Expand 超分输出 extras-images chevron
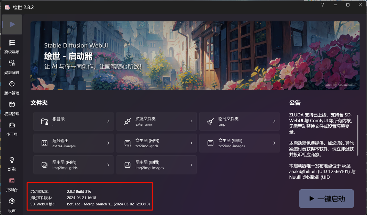This screenshot has height=215, width=367. [108, 143]
